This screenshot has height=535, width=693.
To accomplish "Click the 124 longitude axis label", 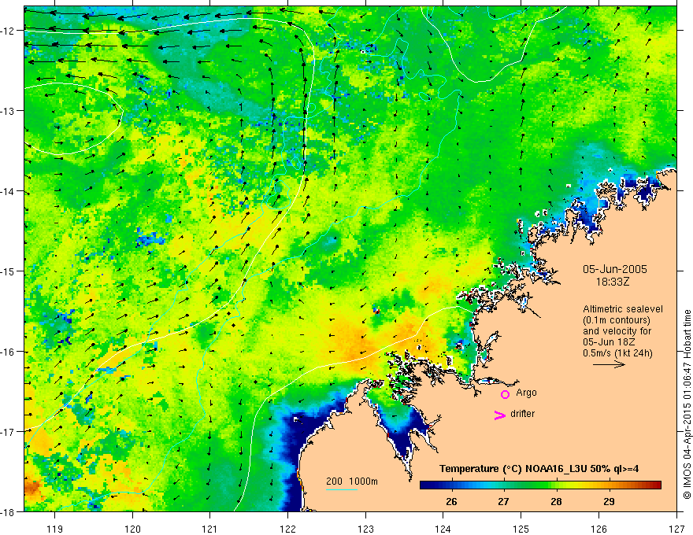I will 443,529.
